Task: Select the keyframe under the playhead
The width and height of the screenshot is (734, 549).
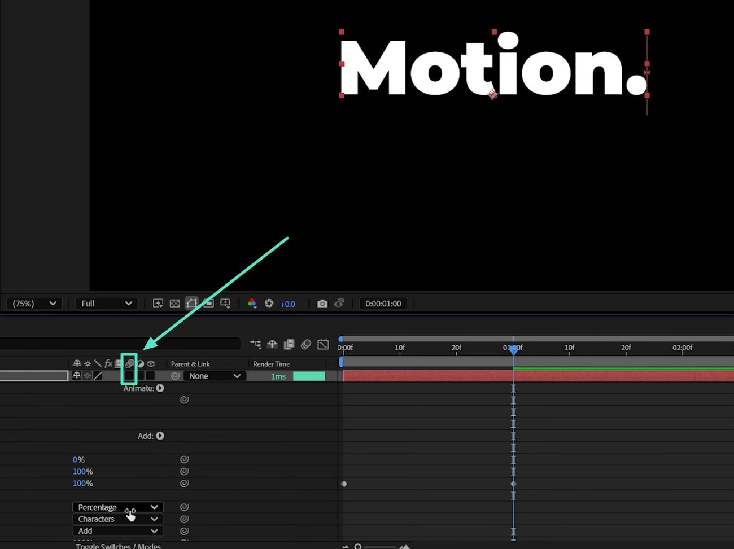Action: click(513, 484)
